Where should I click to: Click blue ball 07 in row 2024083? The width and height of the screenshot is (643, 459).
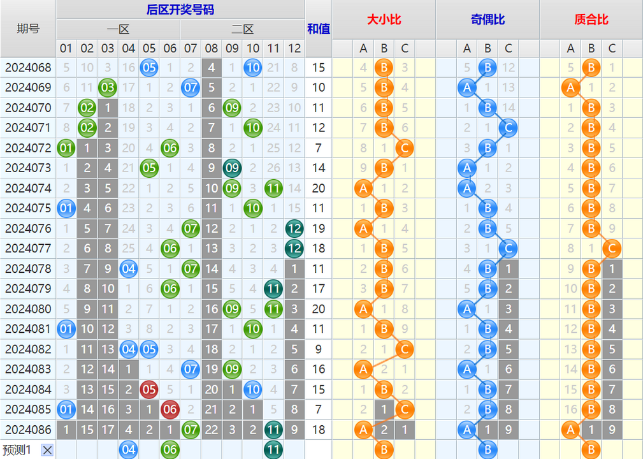point(191,368)
